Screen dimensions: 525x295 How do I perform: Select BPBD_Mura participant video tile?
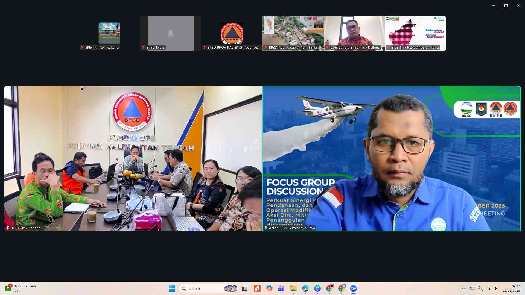click(x=170, y=33)
